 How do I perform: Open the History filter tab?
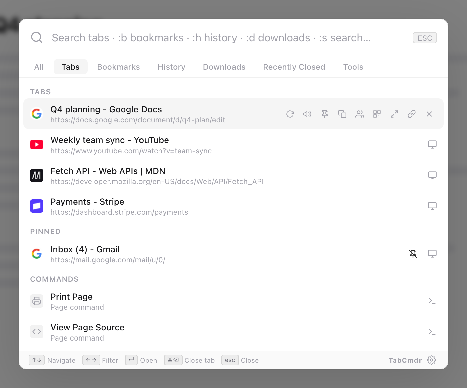(x=171, y=67)
